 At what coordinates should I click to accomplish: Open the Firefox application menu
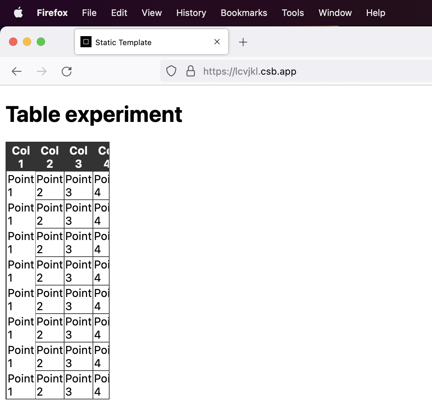[x=52, y=13]
